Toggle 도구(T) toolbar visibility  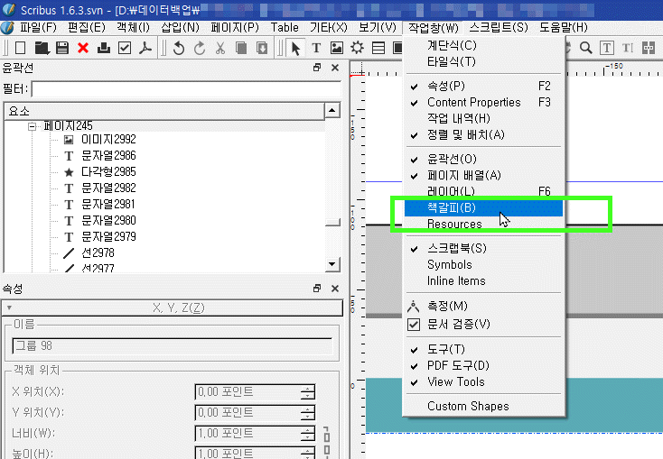tap(482, 349)
